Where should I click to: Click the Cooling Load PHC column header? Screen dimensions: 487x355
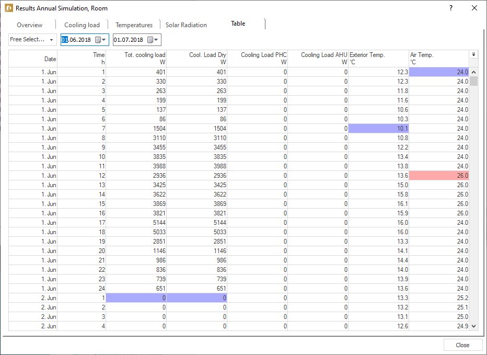(x=257, y=59)
